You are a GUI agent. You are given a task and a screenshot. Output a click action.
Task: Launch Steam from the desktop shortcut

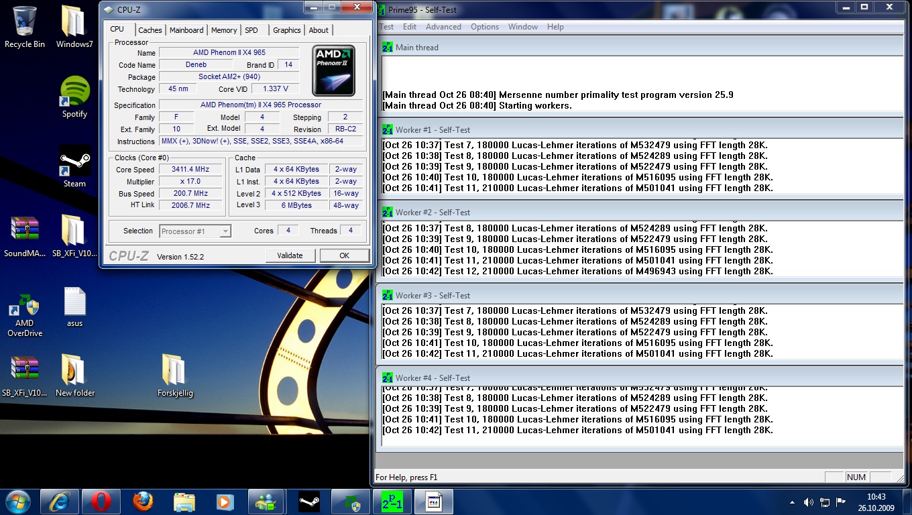click(x=74, y=166)
